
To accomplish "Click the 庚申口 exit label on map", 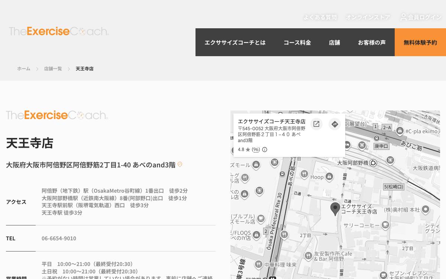I will click(x=381, y=146).
